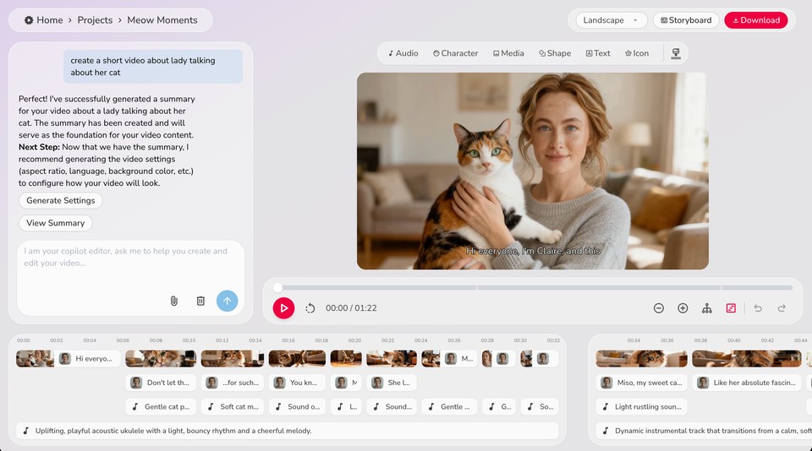Open the Audio tab
Viewport: 812px width, 451px height.
[x=403, y=53]
